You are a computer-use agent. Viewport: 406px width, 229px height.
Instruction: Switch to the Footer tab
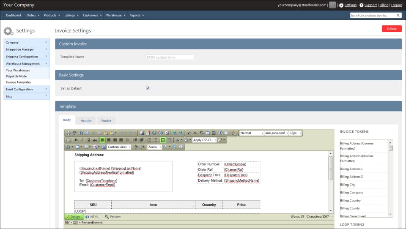pos(106,120)
